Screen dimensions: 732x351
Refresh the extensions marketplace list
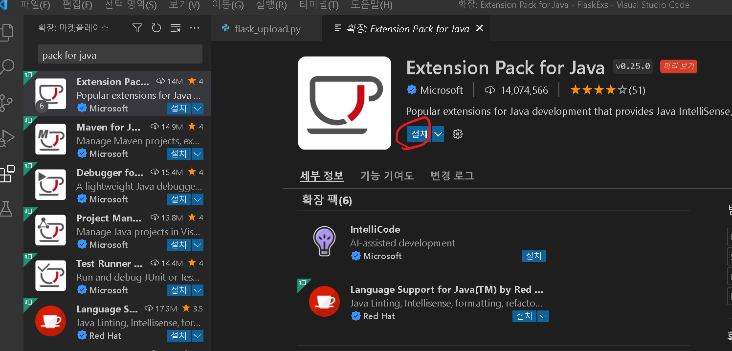(x=156, y=28)
